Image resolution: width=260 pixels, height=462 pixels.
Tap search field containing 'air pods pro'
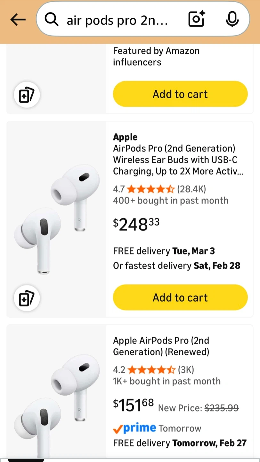[x=117, y=21]
